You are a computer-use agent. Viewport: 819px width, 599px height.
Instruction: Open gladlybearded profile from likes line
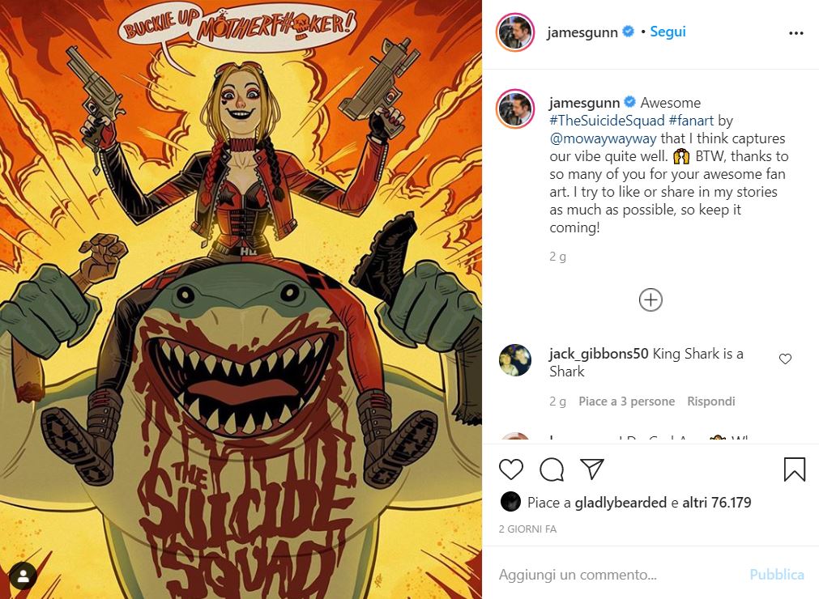[x=621, y=503]
